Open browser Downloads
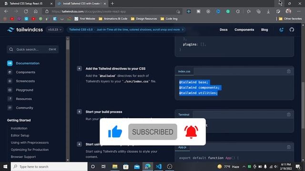The width and height of the screenshot is (305, 171). click(x=268, y=11)
